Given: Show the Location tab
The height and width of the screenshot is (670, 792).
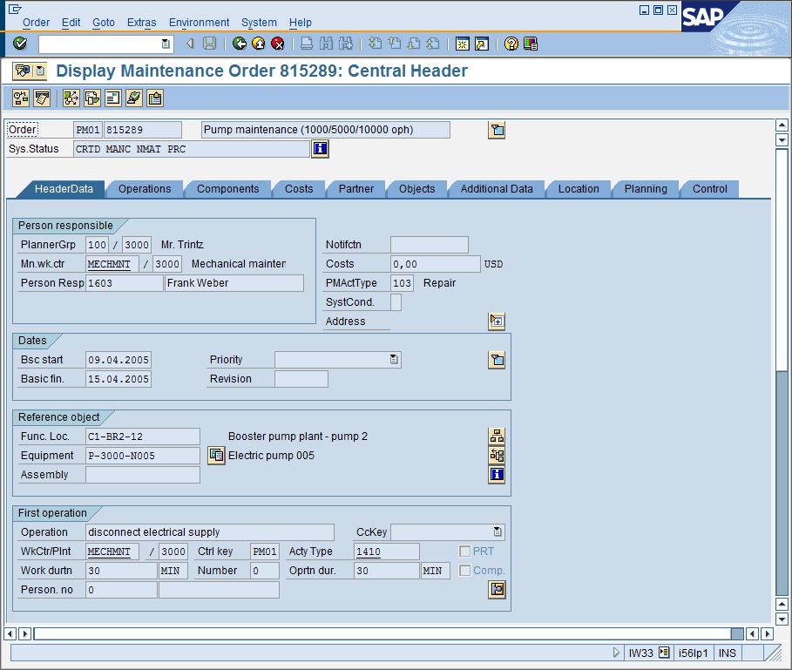Looking at the screenshot, I should (x=579, y=189).
